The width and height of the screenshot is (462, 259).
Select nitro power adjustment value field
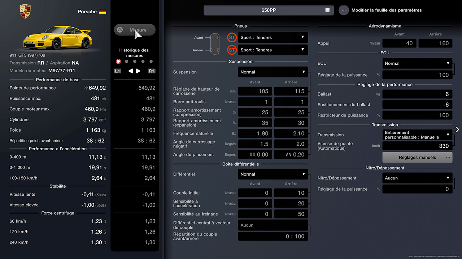pyautogui.click(x=417, y=189)
